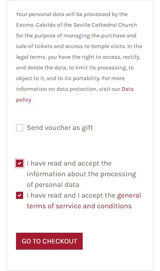Viewport: 160px width, 271px height.
Task: Open the Data policy link
Action: click(75, 94)
